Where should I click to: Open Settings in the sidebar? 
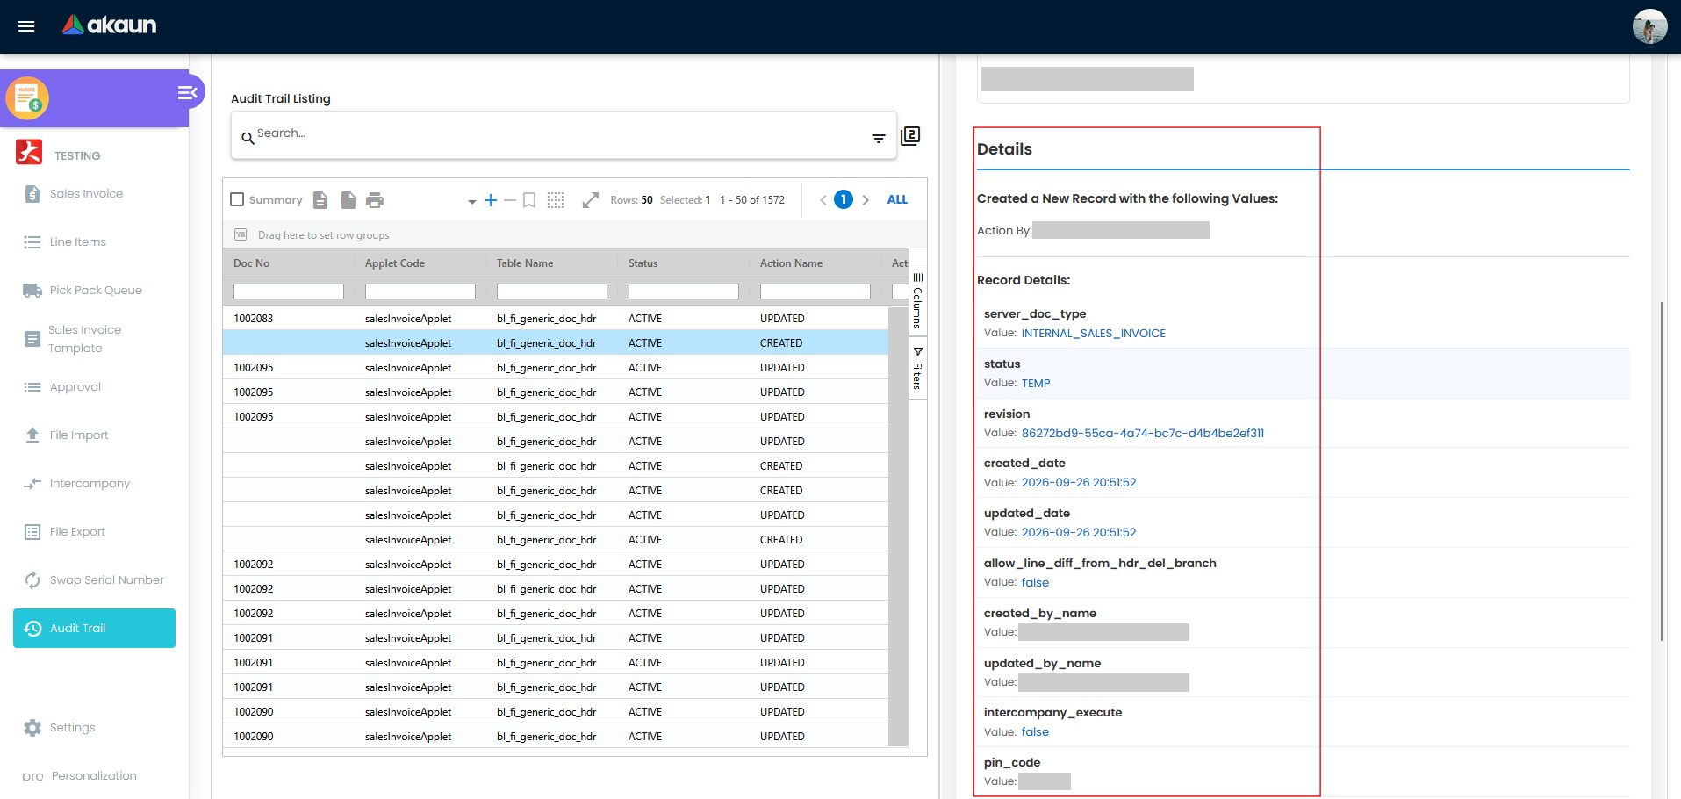pos(72,728)
